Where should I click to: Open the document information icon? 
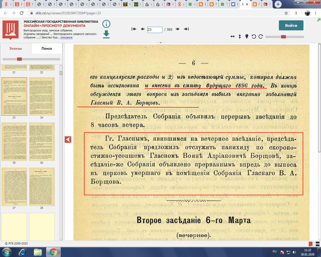click(x=106, y=24)
